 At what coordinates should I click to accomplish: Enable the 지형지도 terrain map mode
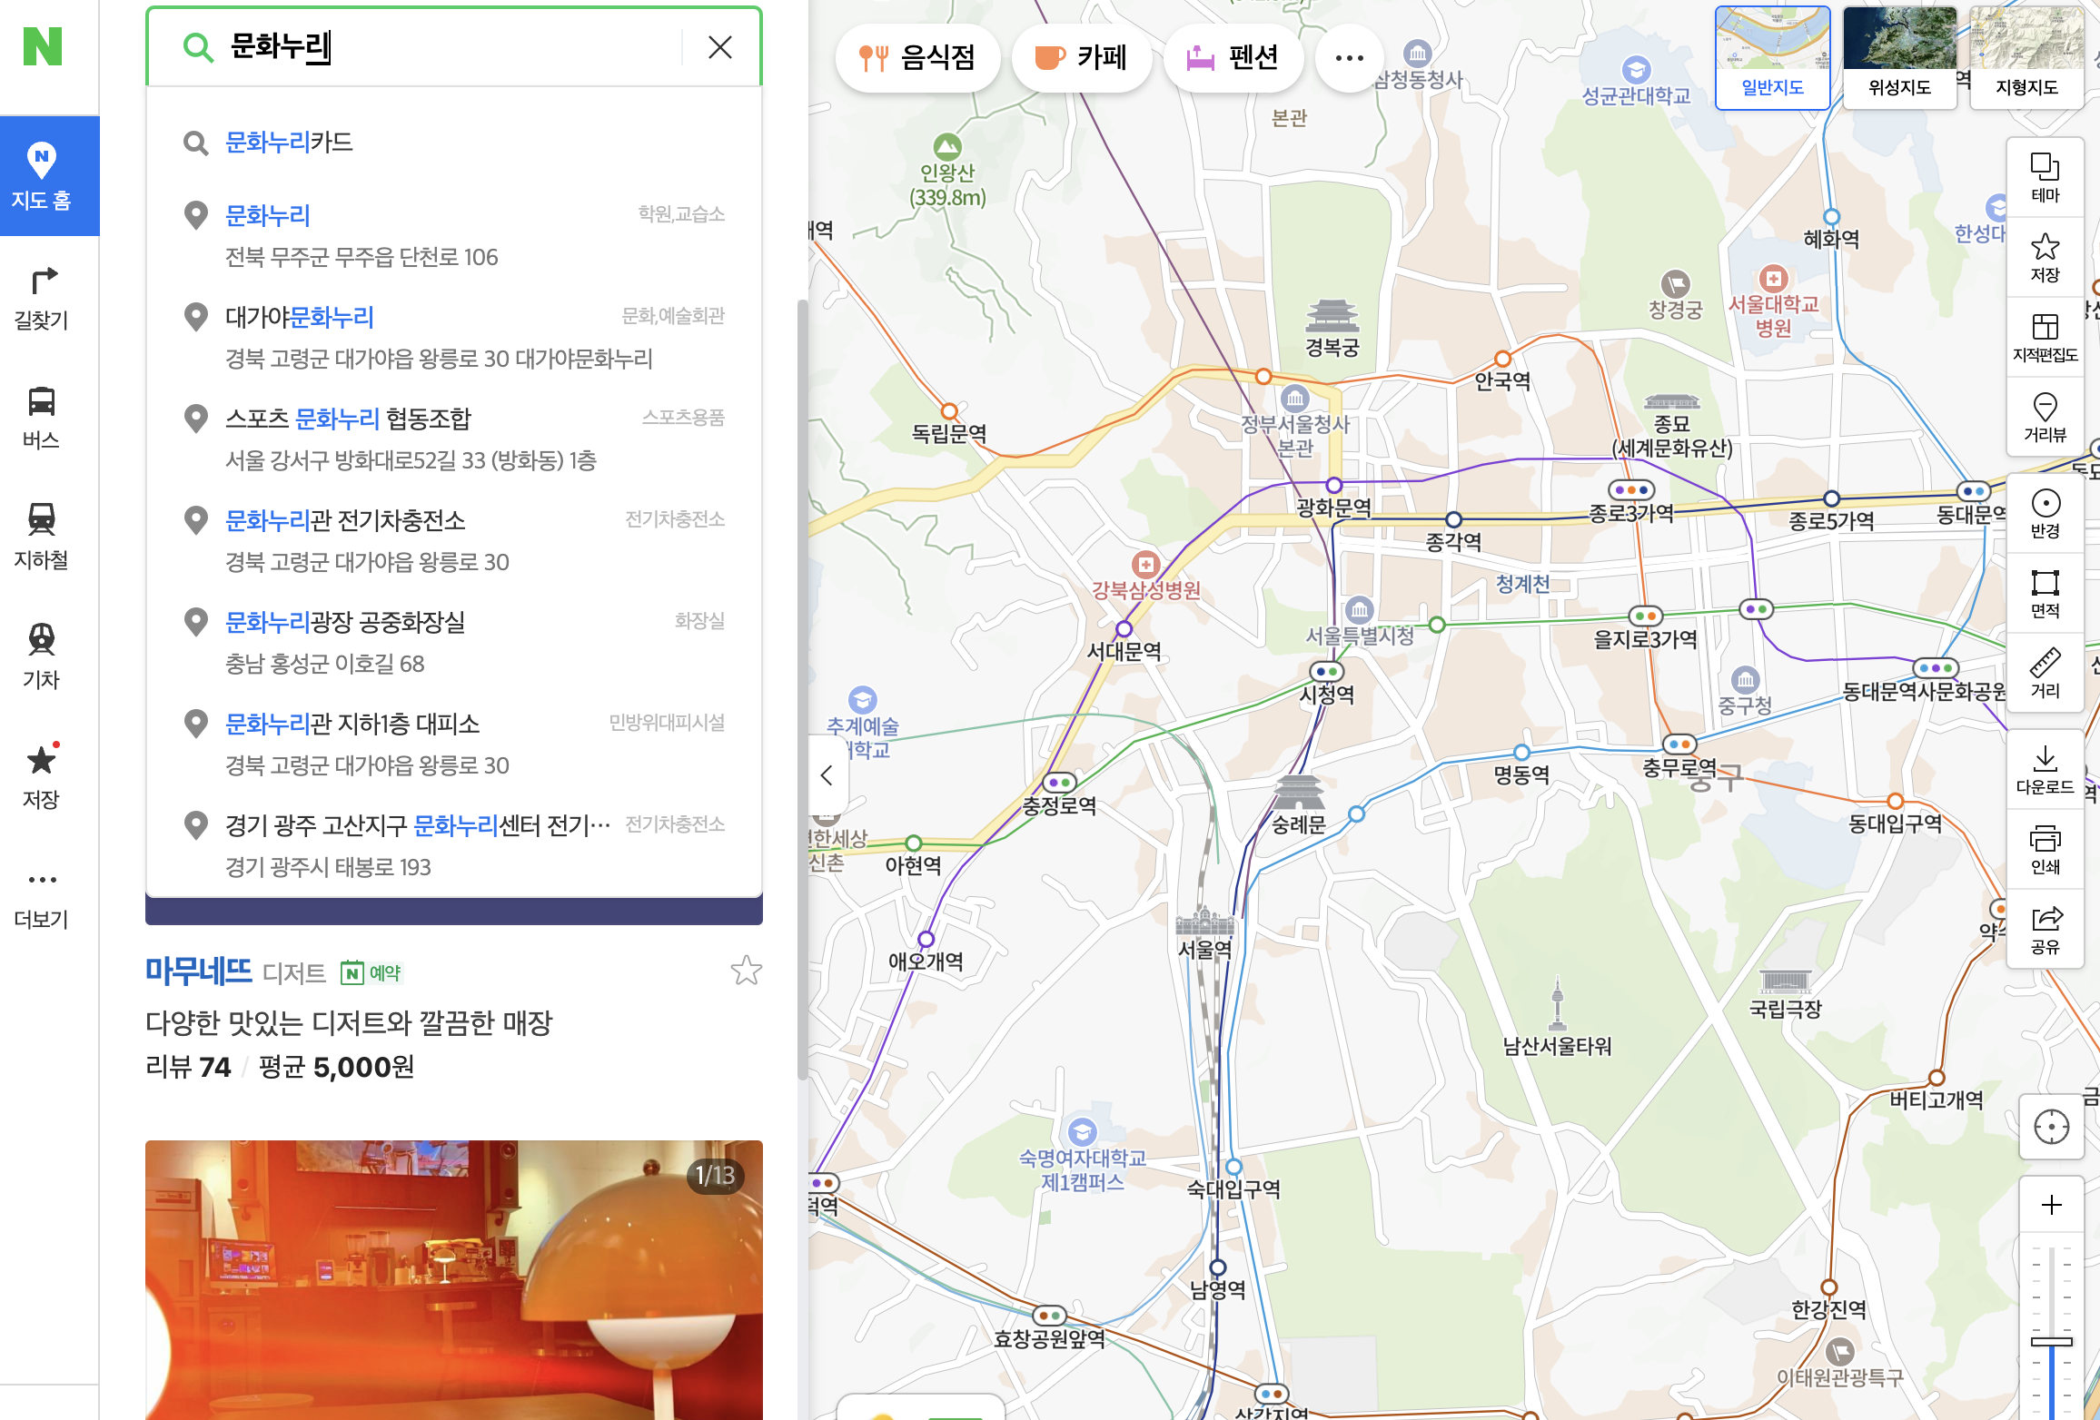pos(2026,57)
